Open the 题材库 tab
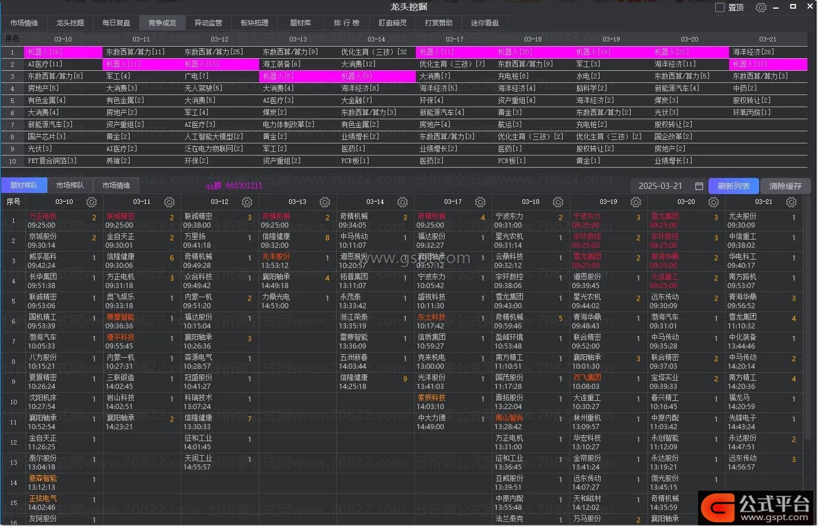Viewport: 819px width, 527px height. click(x=301, y=23)
